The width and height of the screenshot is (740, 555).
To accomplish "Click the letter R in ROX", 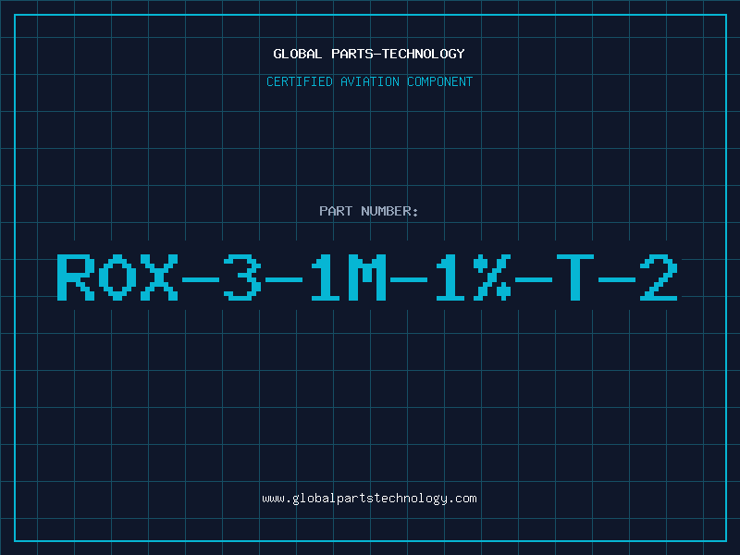I will [x=76, y=277].
